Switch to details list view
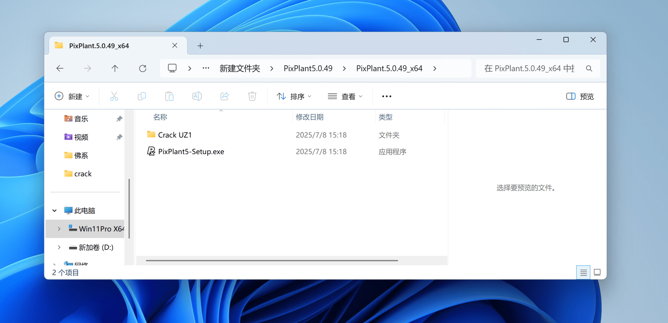668x323 pixels. click(583, 272)
